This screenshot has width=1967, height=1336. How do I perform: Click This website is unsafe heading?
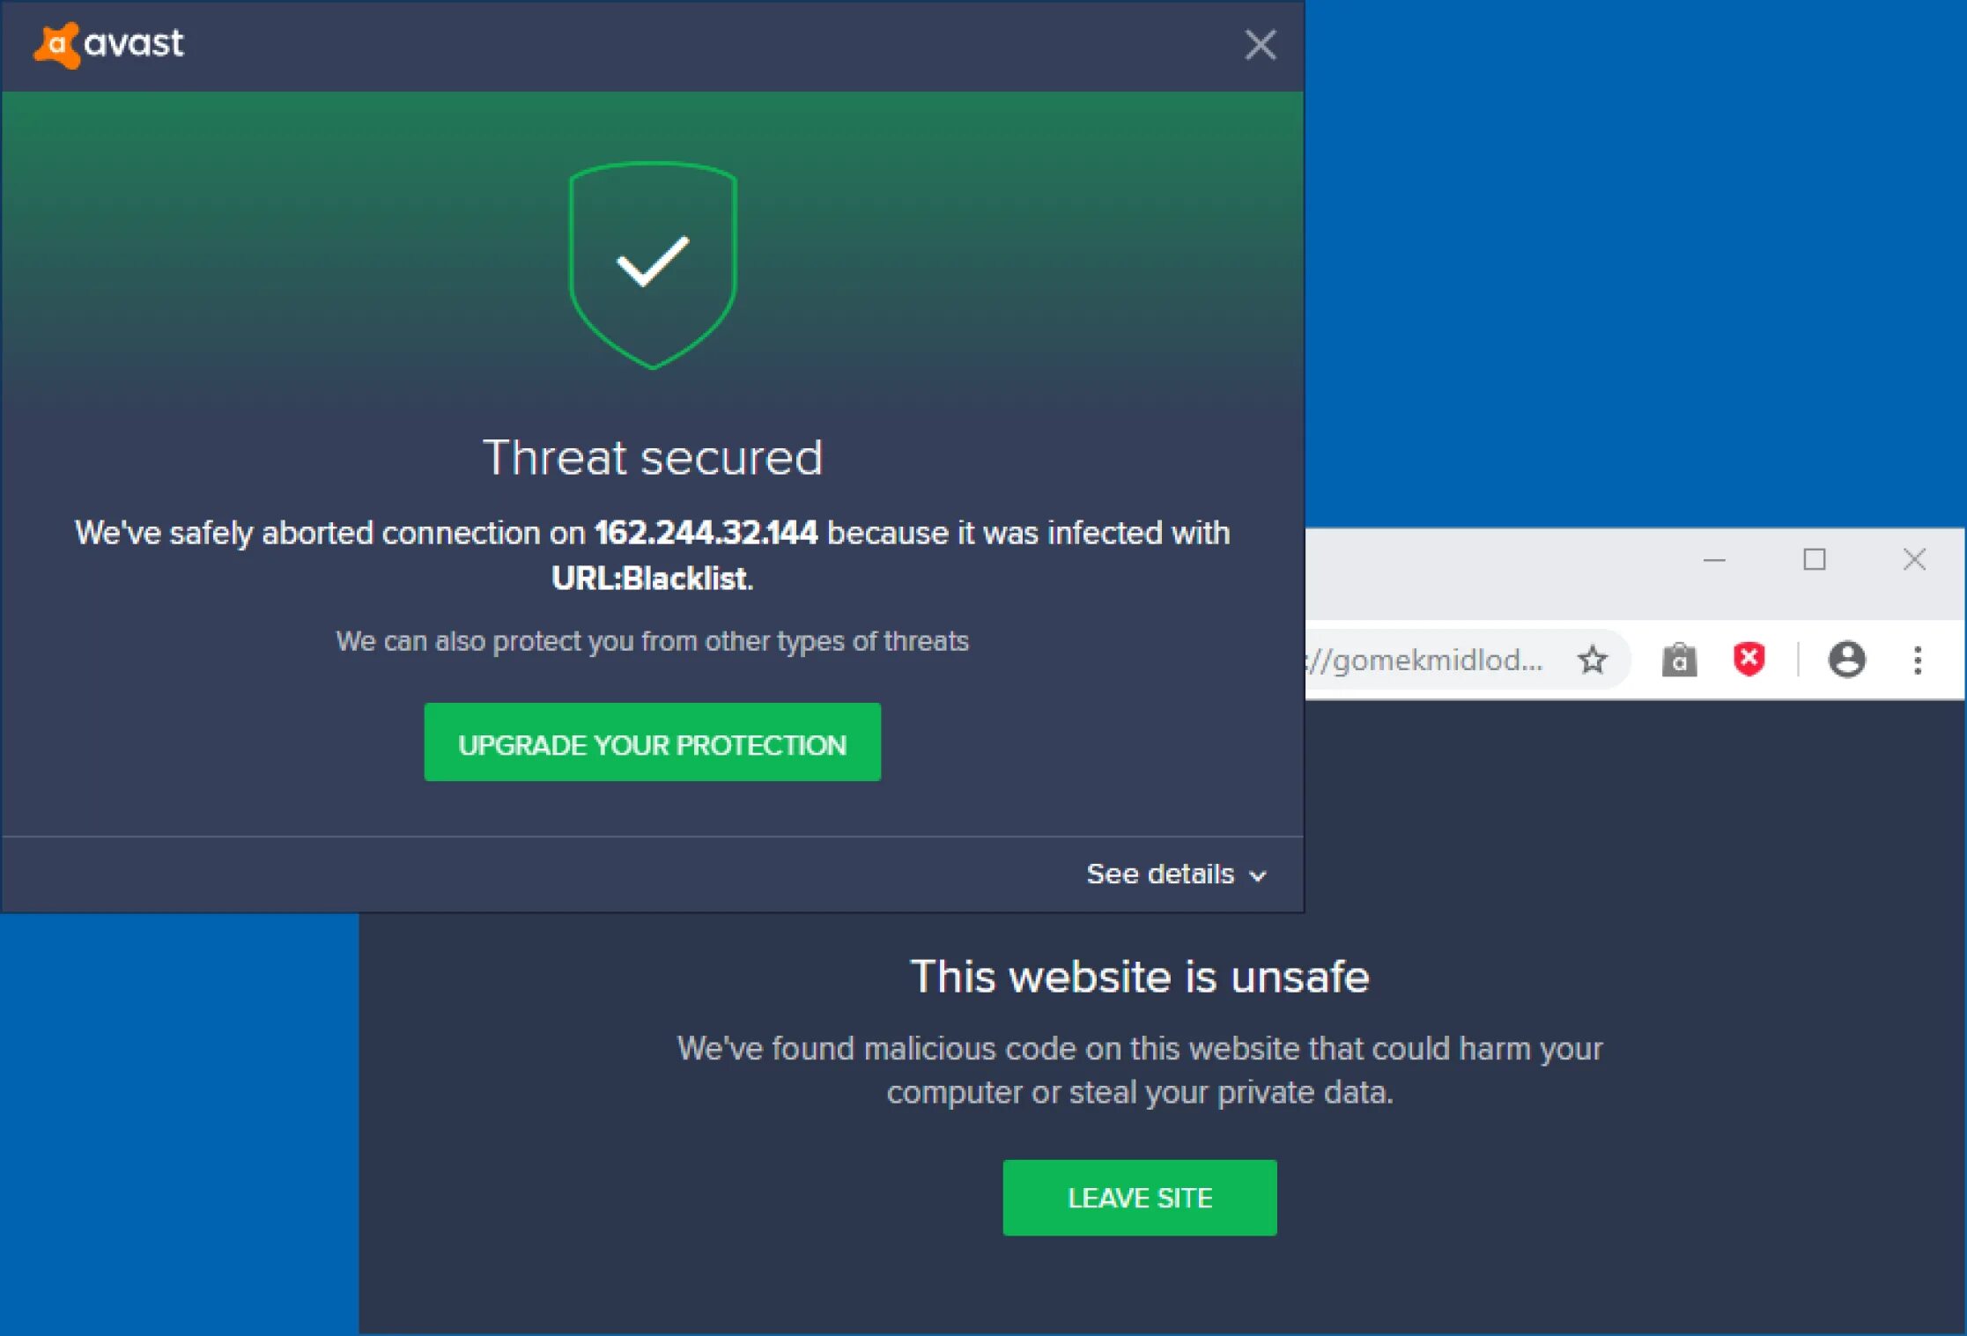point(1139,977)
